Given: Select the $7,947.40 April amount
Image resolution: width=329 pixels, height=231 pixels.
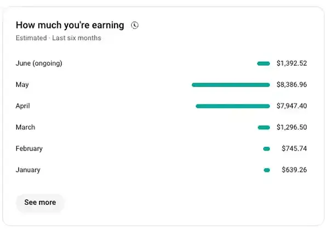Looking at the screenshot, I should tap(292, 106).
